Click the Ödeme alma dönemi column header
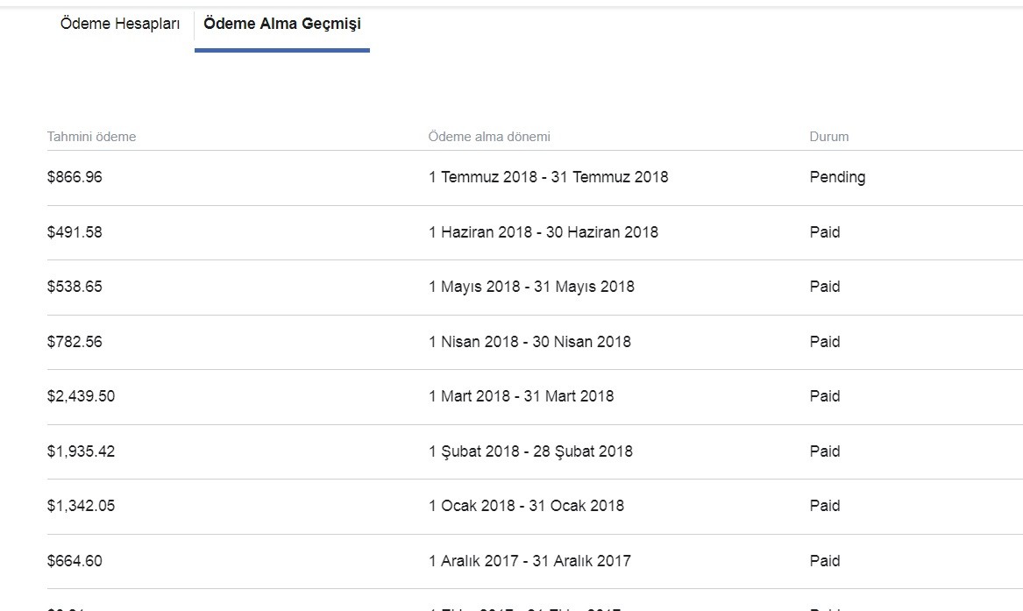The width and height of the screenshot is (1023, 611). point(489,137)
